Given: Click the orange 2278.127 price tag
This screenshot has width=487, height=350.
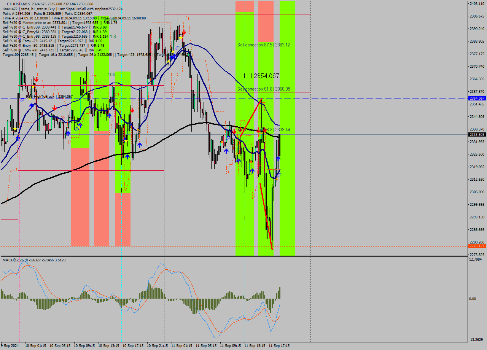Looking at the screenshot, I should coord(477,246).
